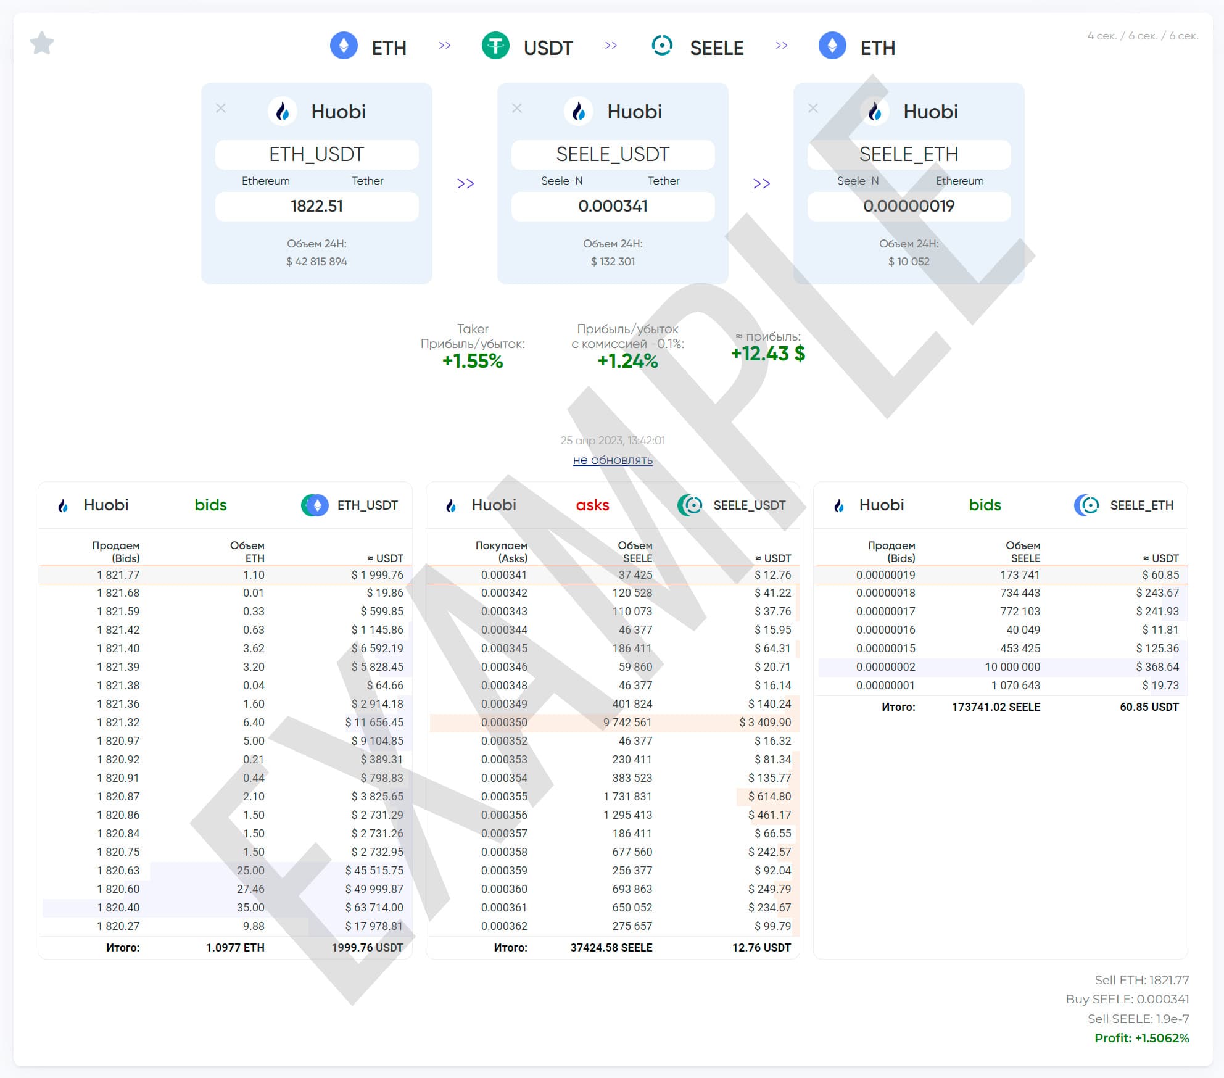Click the +1.55% taker profit value
1224x1078 pixels.
(x=473, y=361)
